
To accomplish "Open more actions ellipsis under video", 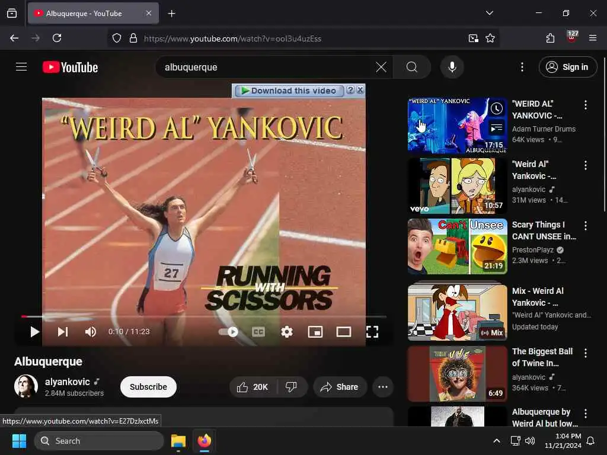I will pyautogui.click(x=382, y=386).
